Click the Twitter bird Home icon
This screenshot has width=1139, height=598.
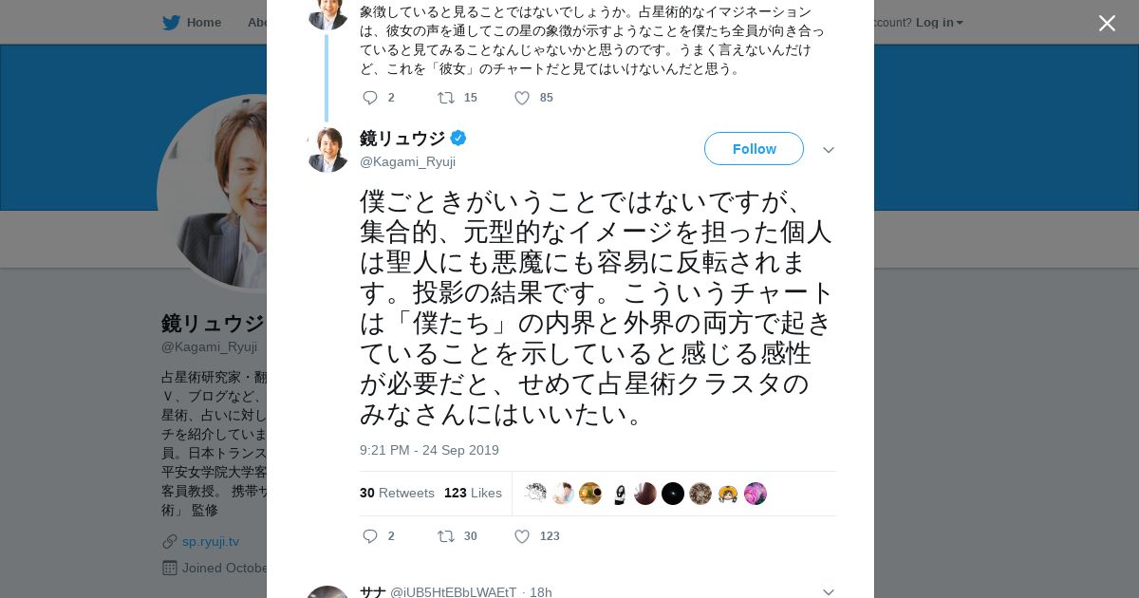(x=172, y=22)
